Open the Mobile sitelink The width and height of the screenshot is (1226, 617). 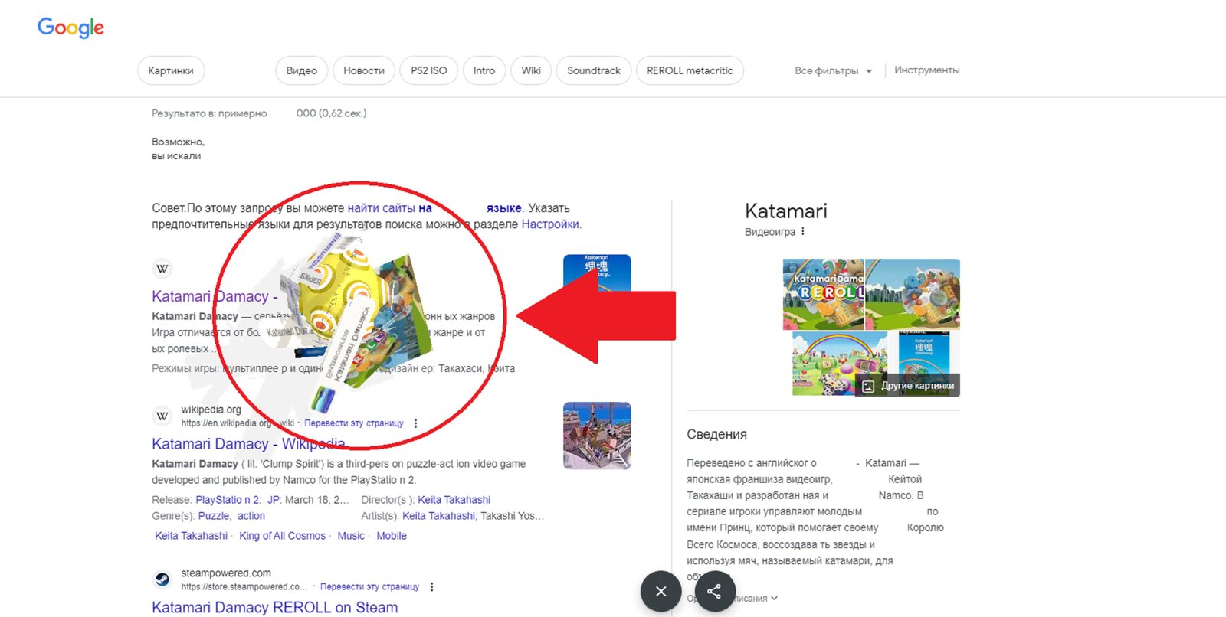tap(392, 536)
